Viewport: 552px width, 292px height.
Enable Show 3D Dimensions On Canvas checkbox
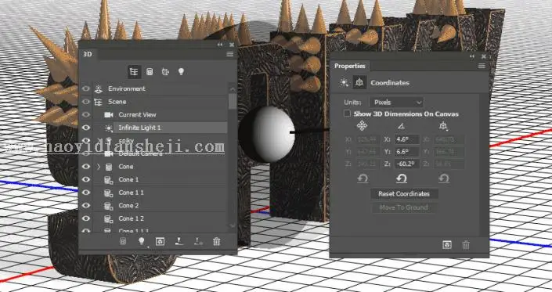point(347,114)
